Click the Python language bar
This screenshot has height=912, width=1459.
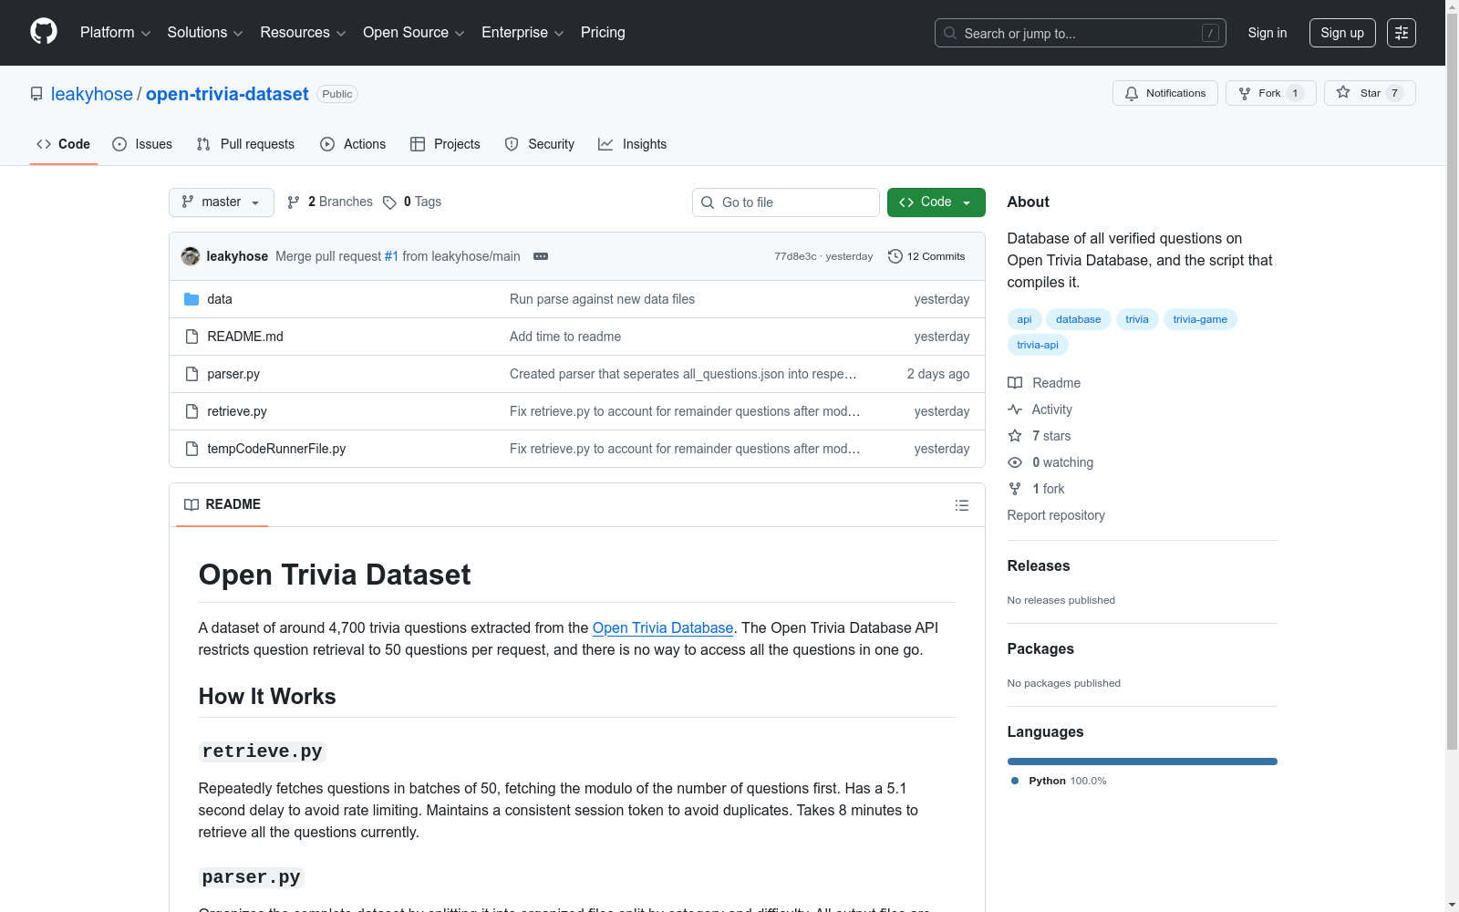1143,762
